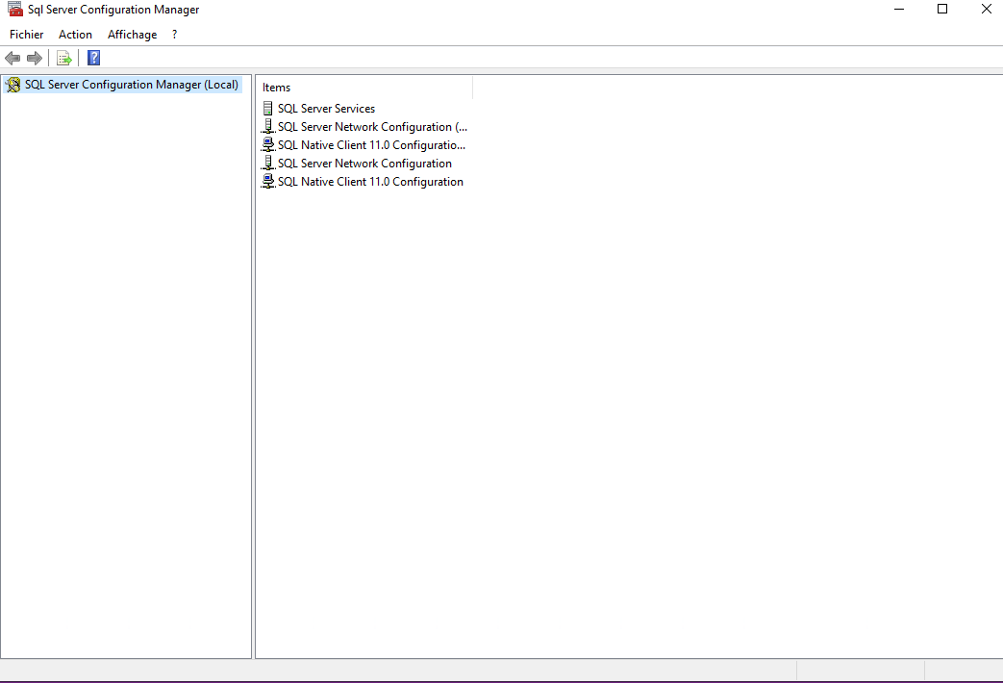1003x683 pixels.
Task: Click the icon beside SQL Server Network Configuration (...
Action: pyautogui.click(x=268, y=127)
